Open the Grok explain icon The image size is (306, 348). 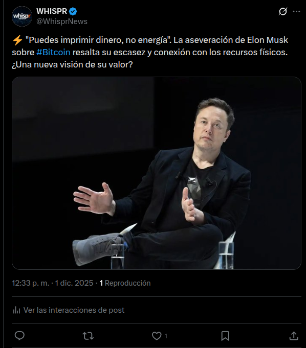tap(283, 11)
